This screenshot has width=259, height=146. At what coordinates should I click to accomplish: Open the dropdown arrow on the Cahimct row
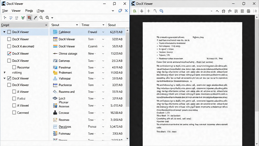[x=103, y=32]
